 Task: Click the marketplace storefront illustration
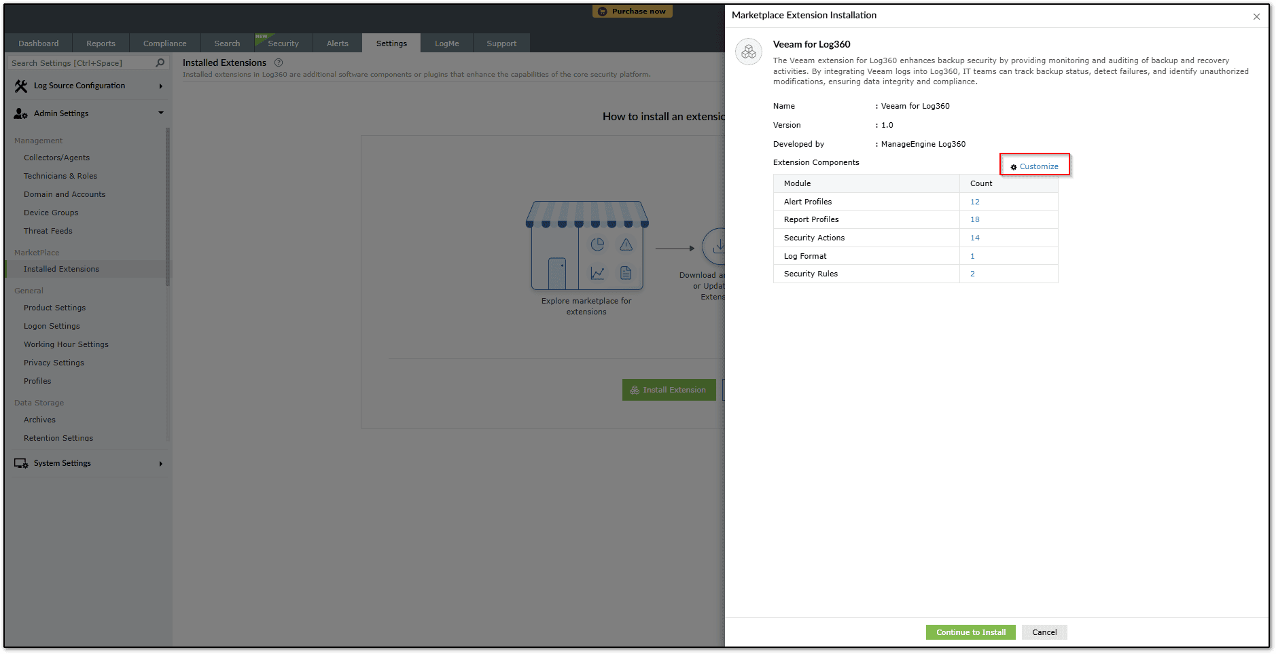pyautogui.click(x=587, y=246)
